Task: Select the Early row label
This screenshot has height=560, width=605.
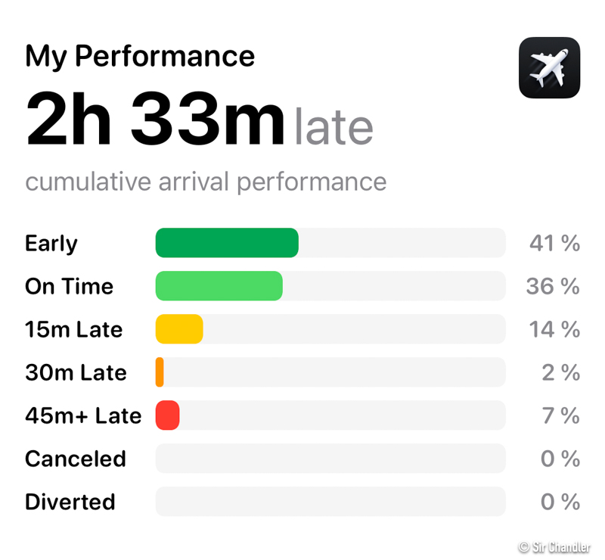Action: pyautogui.click(x=51, y=244)
